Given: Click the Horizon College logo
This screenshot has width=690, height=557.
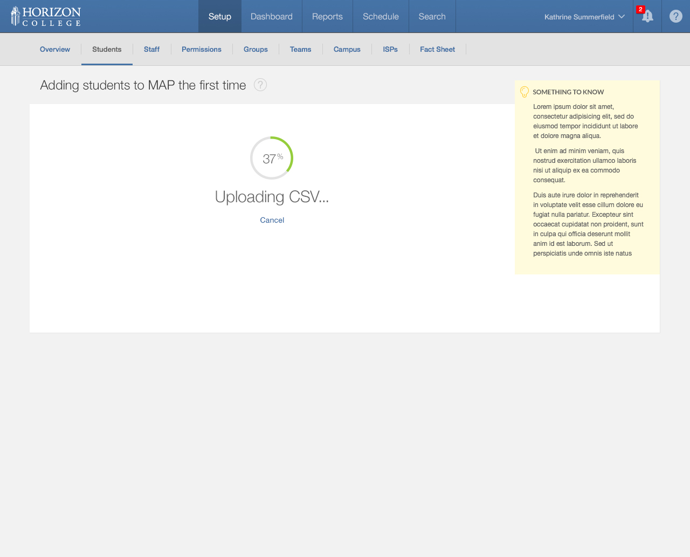Looking at the screenshot, I should point(46,16).
